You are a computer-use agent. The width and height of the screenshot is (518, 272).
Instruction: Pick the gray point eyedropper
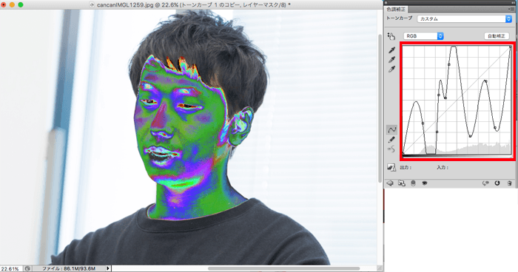pyautogui.click(x=391, y=59)
